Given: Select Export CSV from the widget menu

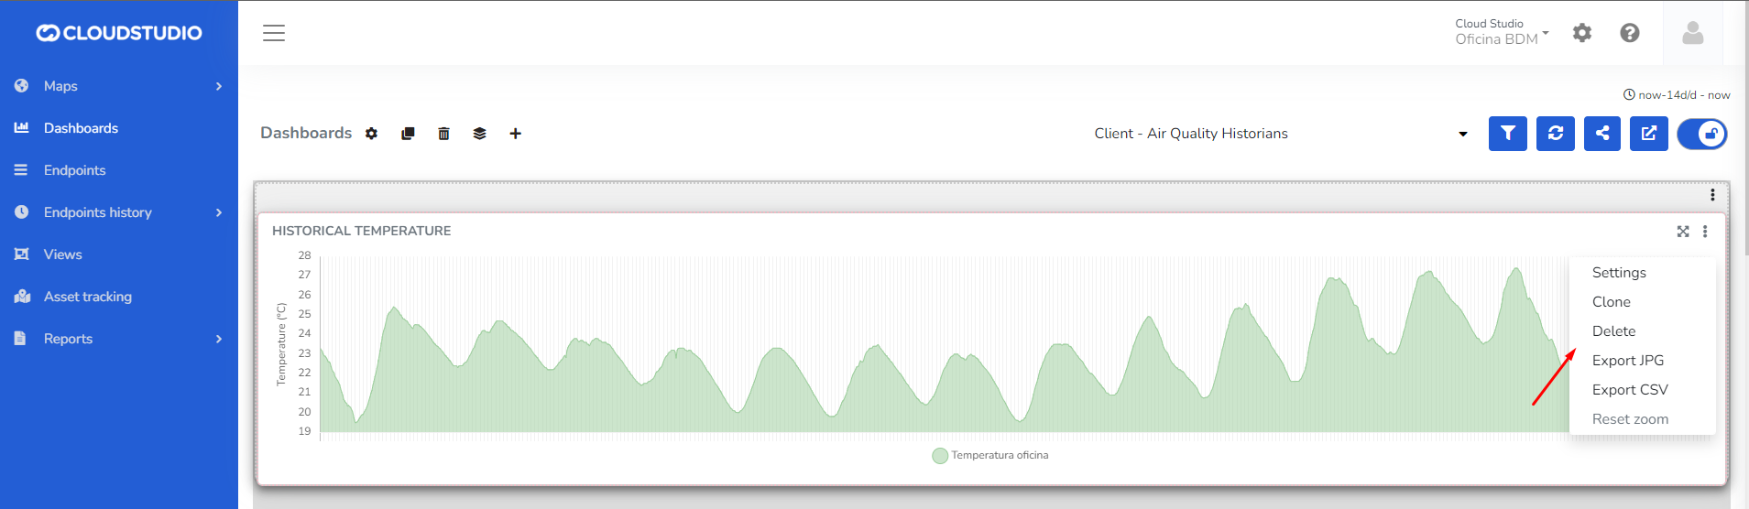Looking at the screenshot, I should click(x=1629, y=390).
